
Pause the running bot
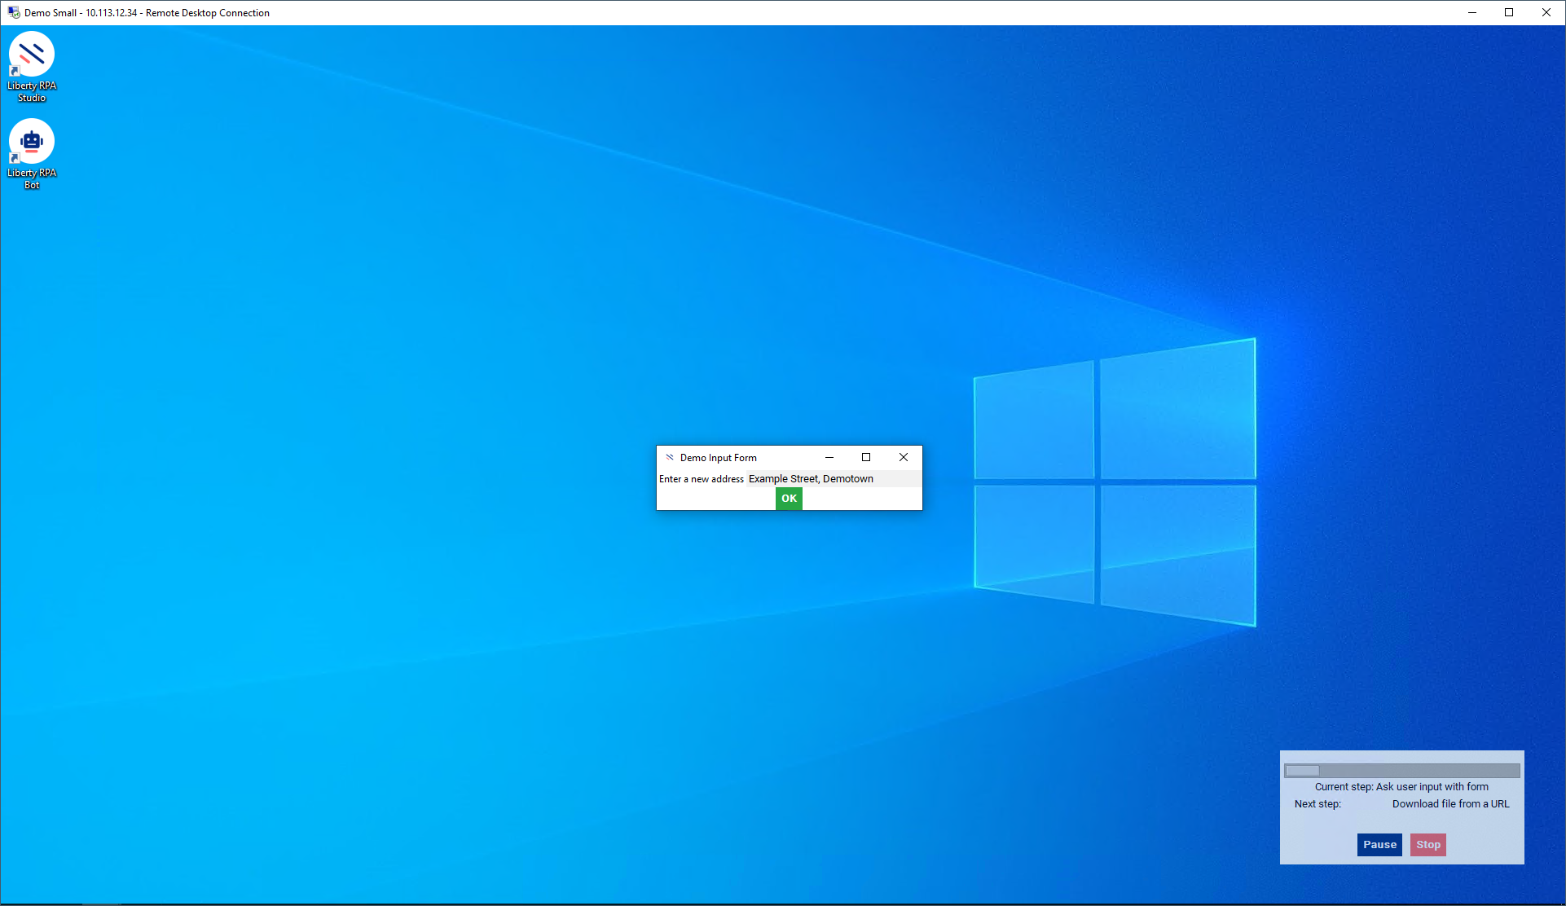tap(1379, 844)
